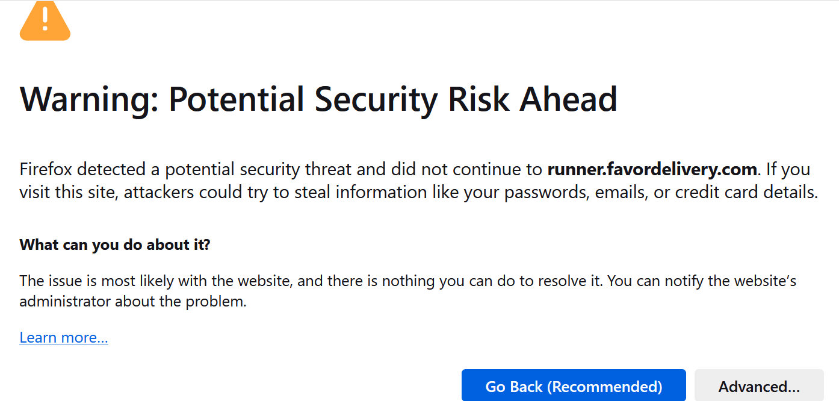839x401 pixels.
Task: Click the Go Back (Recommended) button
Action: click(x=574, y=385)
